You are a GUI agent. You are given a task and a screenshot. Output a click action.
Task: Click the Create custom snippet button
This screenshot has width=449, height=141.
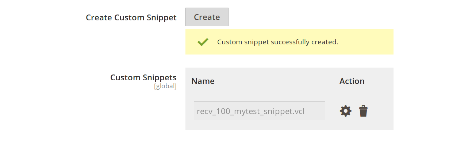[207, 17]
